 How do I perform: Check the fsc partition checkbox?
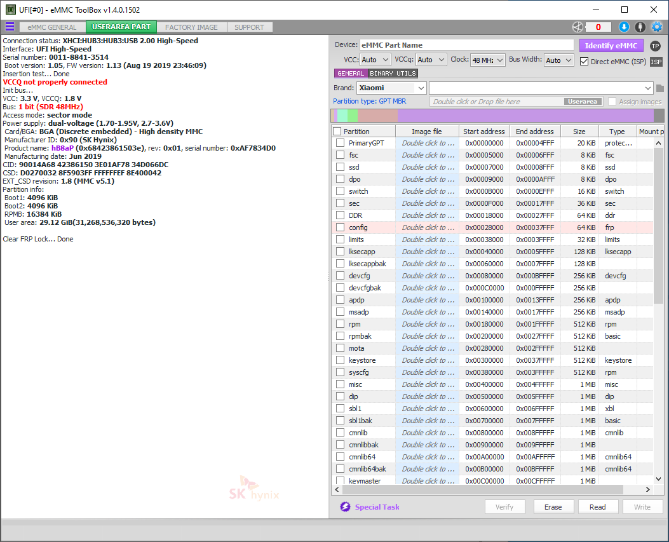tap(340, 155)
